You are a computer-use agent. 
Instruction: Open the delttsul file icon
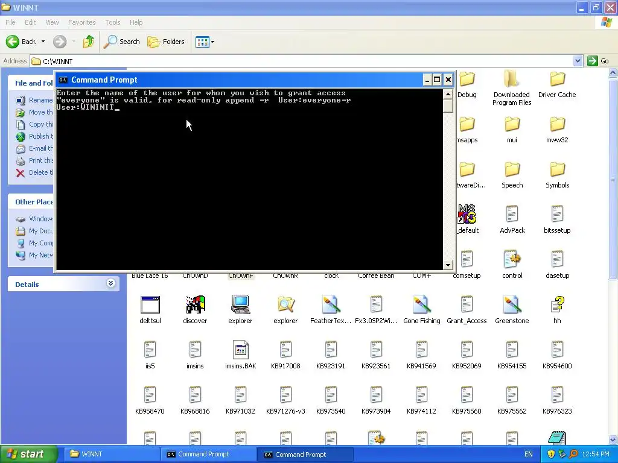(150, 304)
